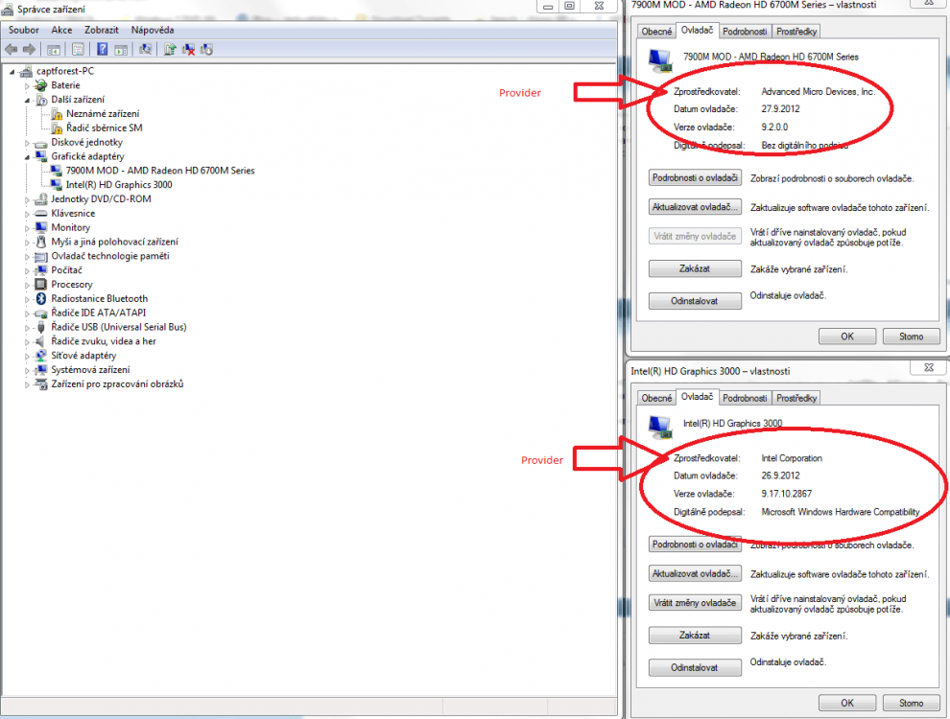Screen dimensions: 950x719
Task: Collapse the Grafické adaptéry node
Action: coord(27,157)
